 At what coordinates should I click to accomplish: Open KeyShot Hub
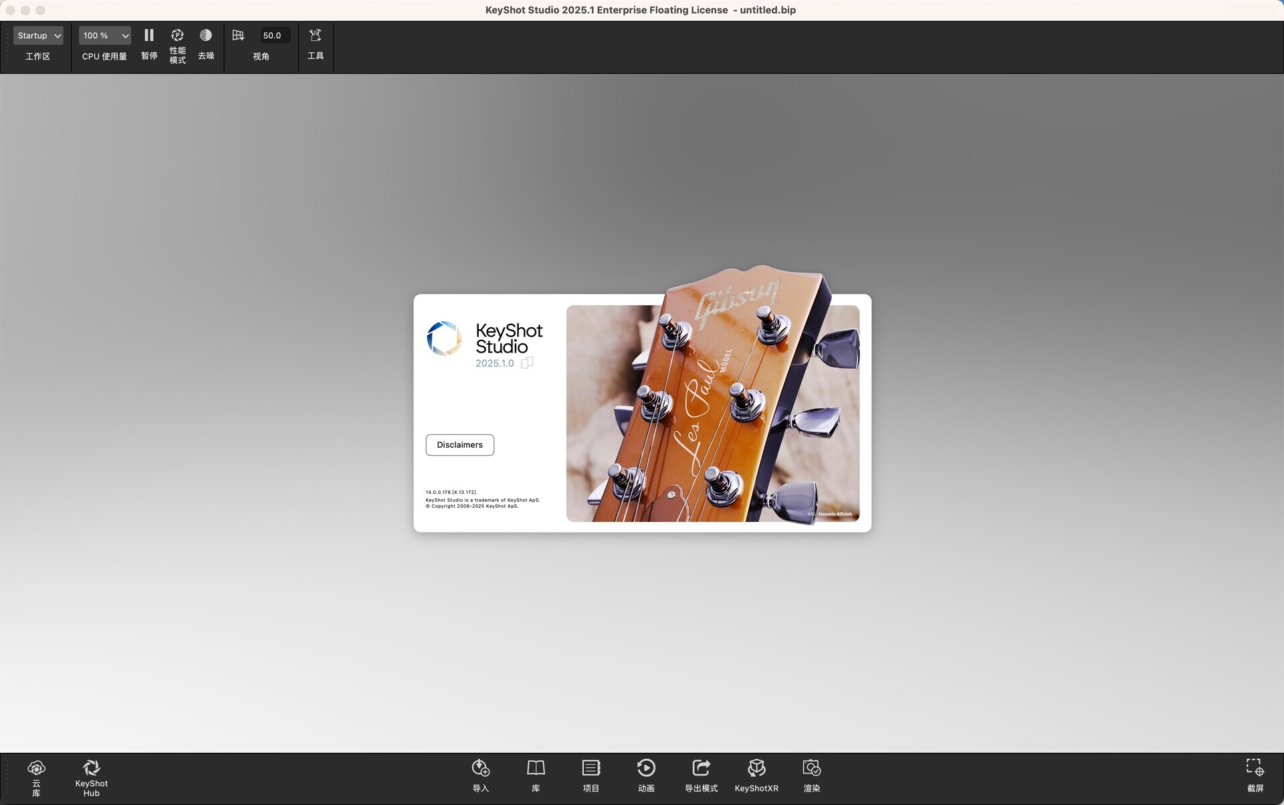91,775
